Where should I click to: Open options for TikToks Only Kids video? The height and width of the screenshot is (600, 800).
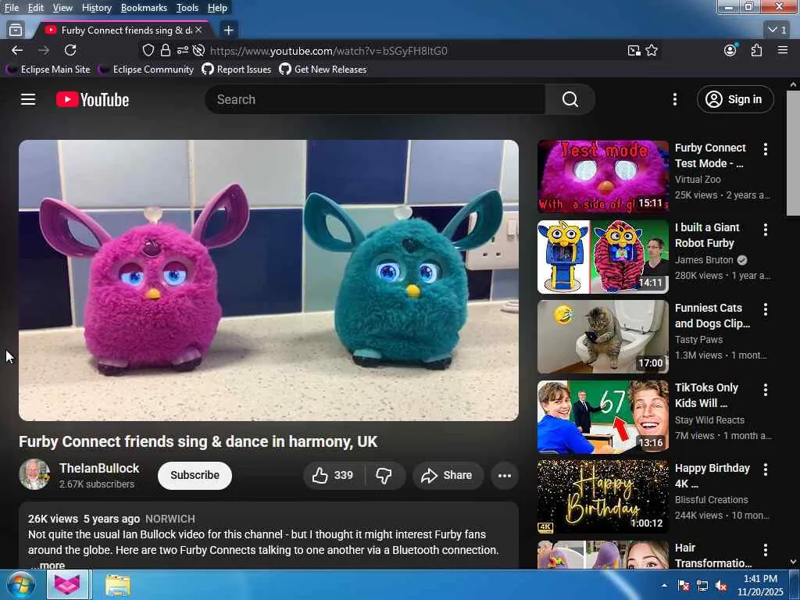(766, 390)
